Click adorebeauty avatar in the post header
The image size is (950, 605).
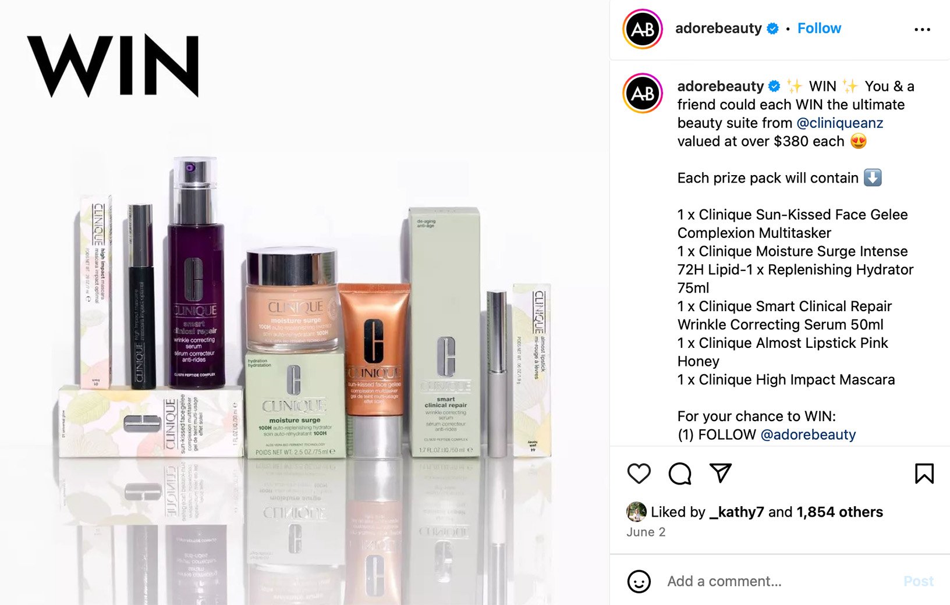click(x=643, y=29)
